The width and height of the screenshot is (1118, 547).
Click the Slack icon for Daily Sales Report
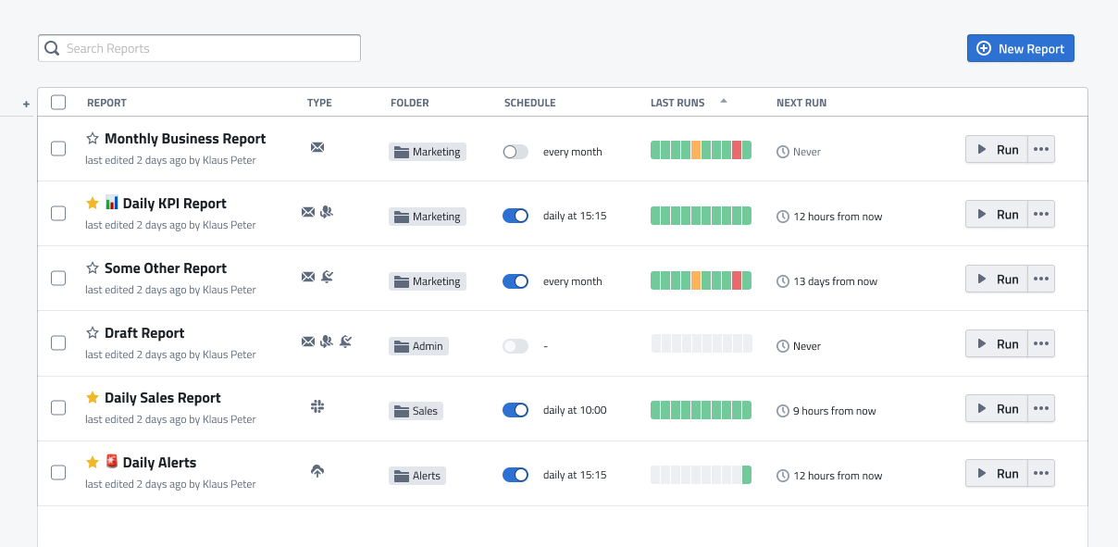coord(317,406)
